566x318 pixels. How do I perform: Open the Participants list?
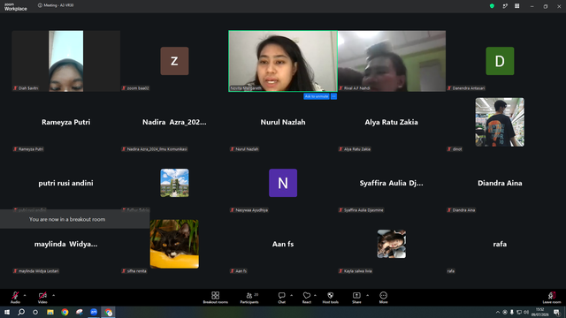tap(249, 298)
